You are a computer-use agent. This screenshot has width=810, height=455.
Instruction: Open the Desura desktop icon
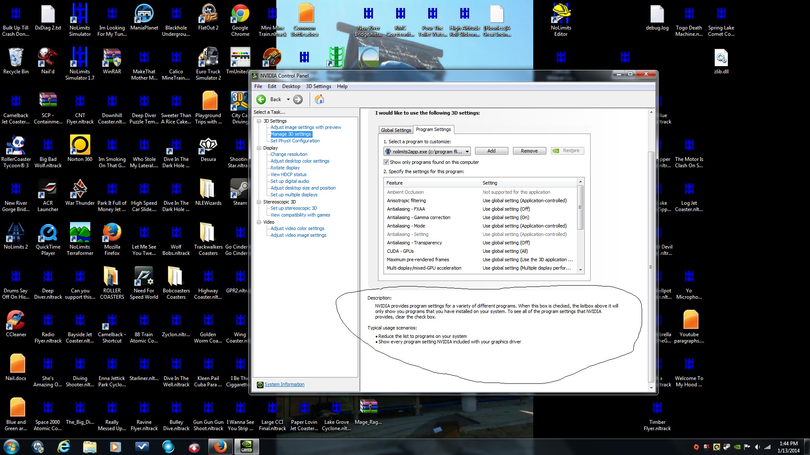coord(208,149)
